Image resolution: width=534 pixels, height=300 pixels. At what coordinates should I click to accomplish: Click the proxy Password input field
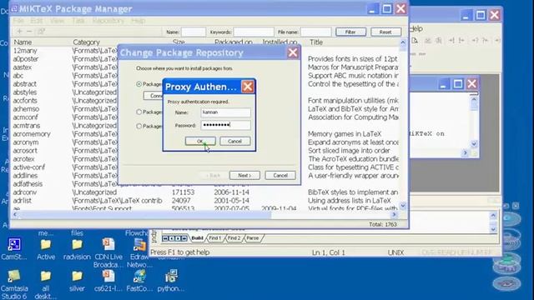tap(226, 125)
